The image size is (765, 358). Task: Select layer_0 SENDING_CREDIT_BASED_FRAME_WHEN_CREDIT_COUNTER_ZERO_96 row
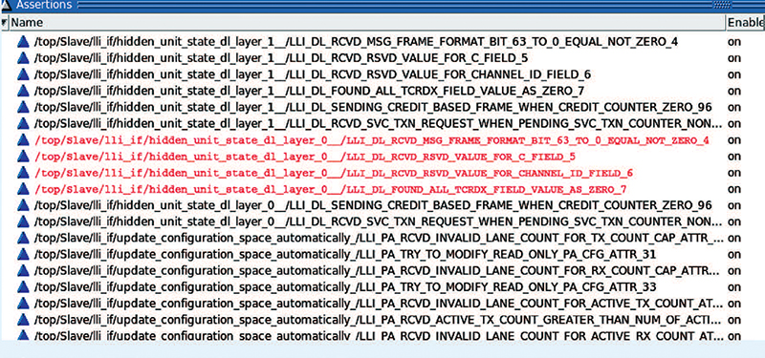pos(372,205)
